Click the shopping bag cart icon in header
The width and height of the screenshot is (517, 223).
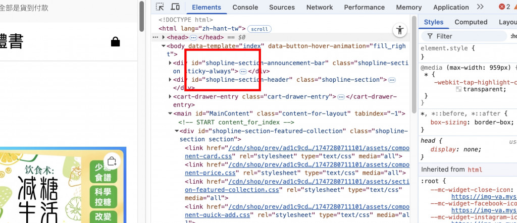tap(116, 42)
